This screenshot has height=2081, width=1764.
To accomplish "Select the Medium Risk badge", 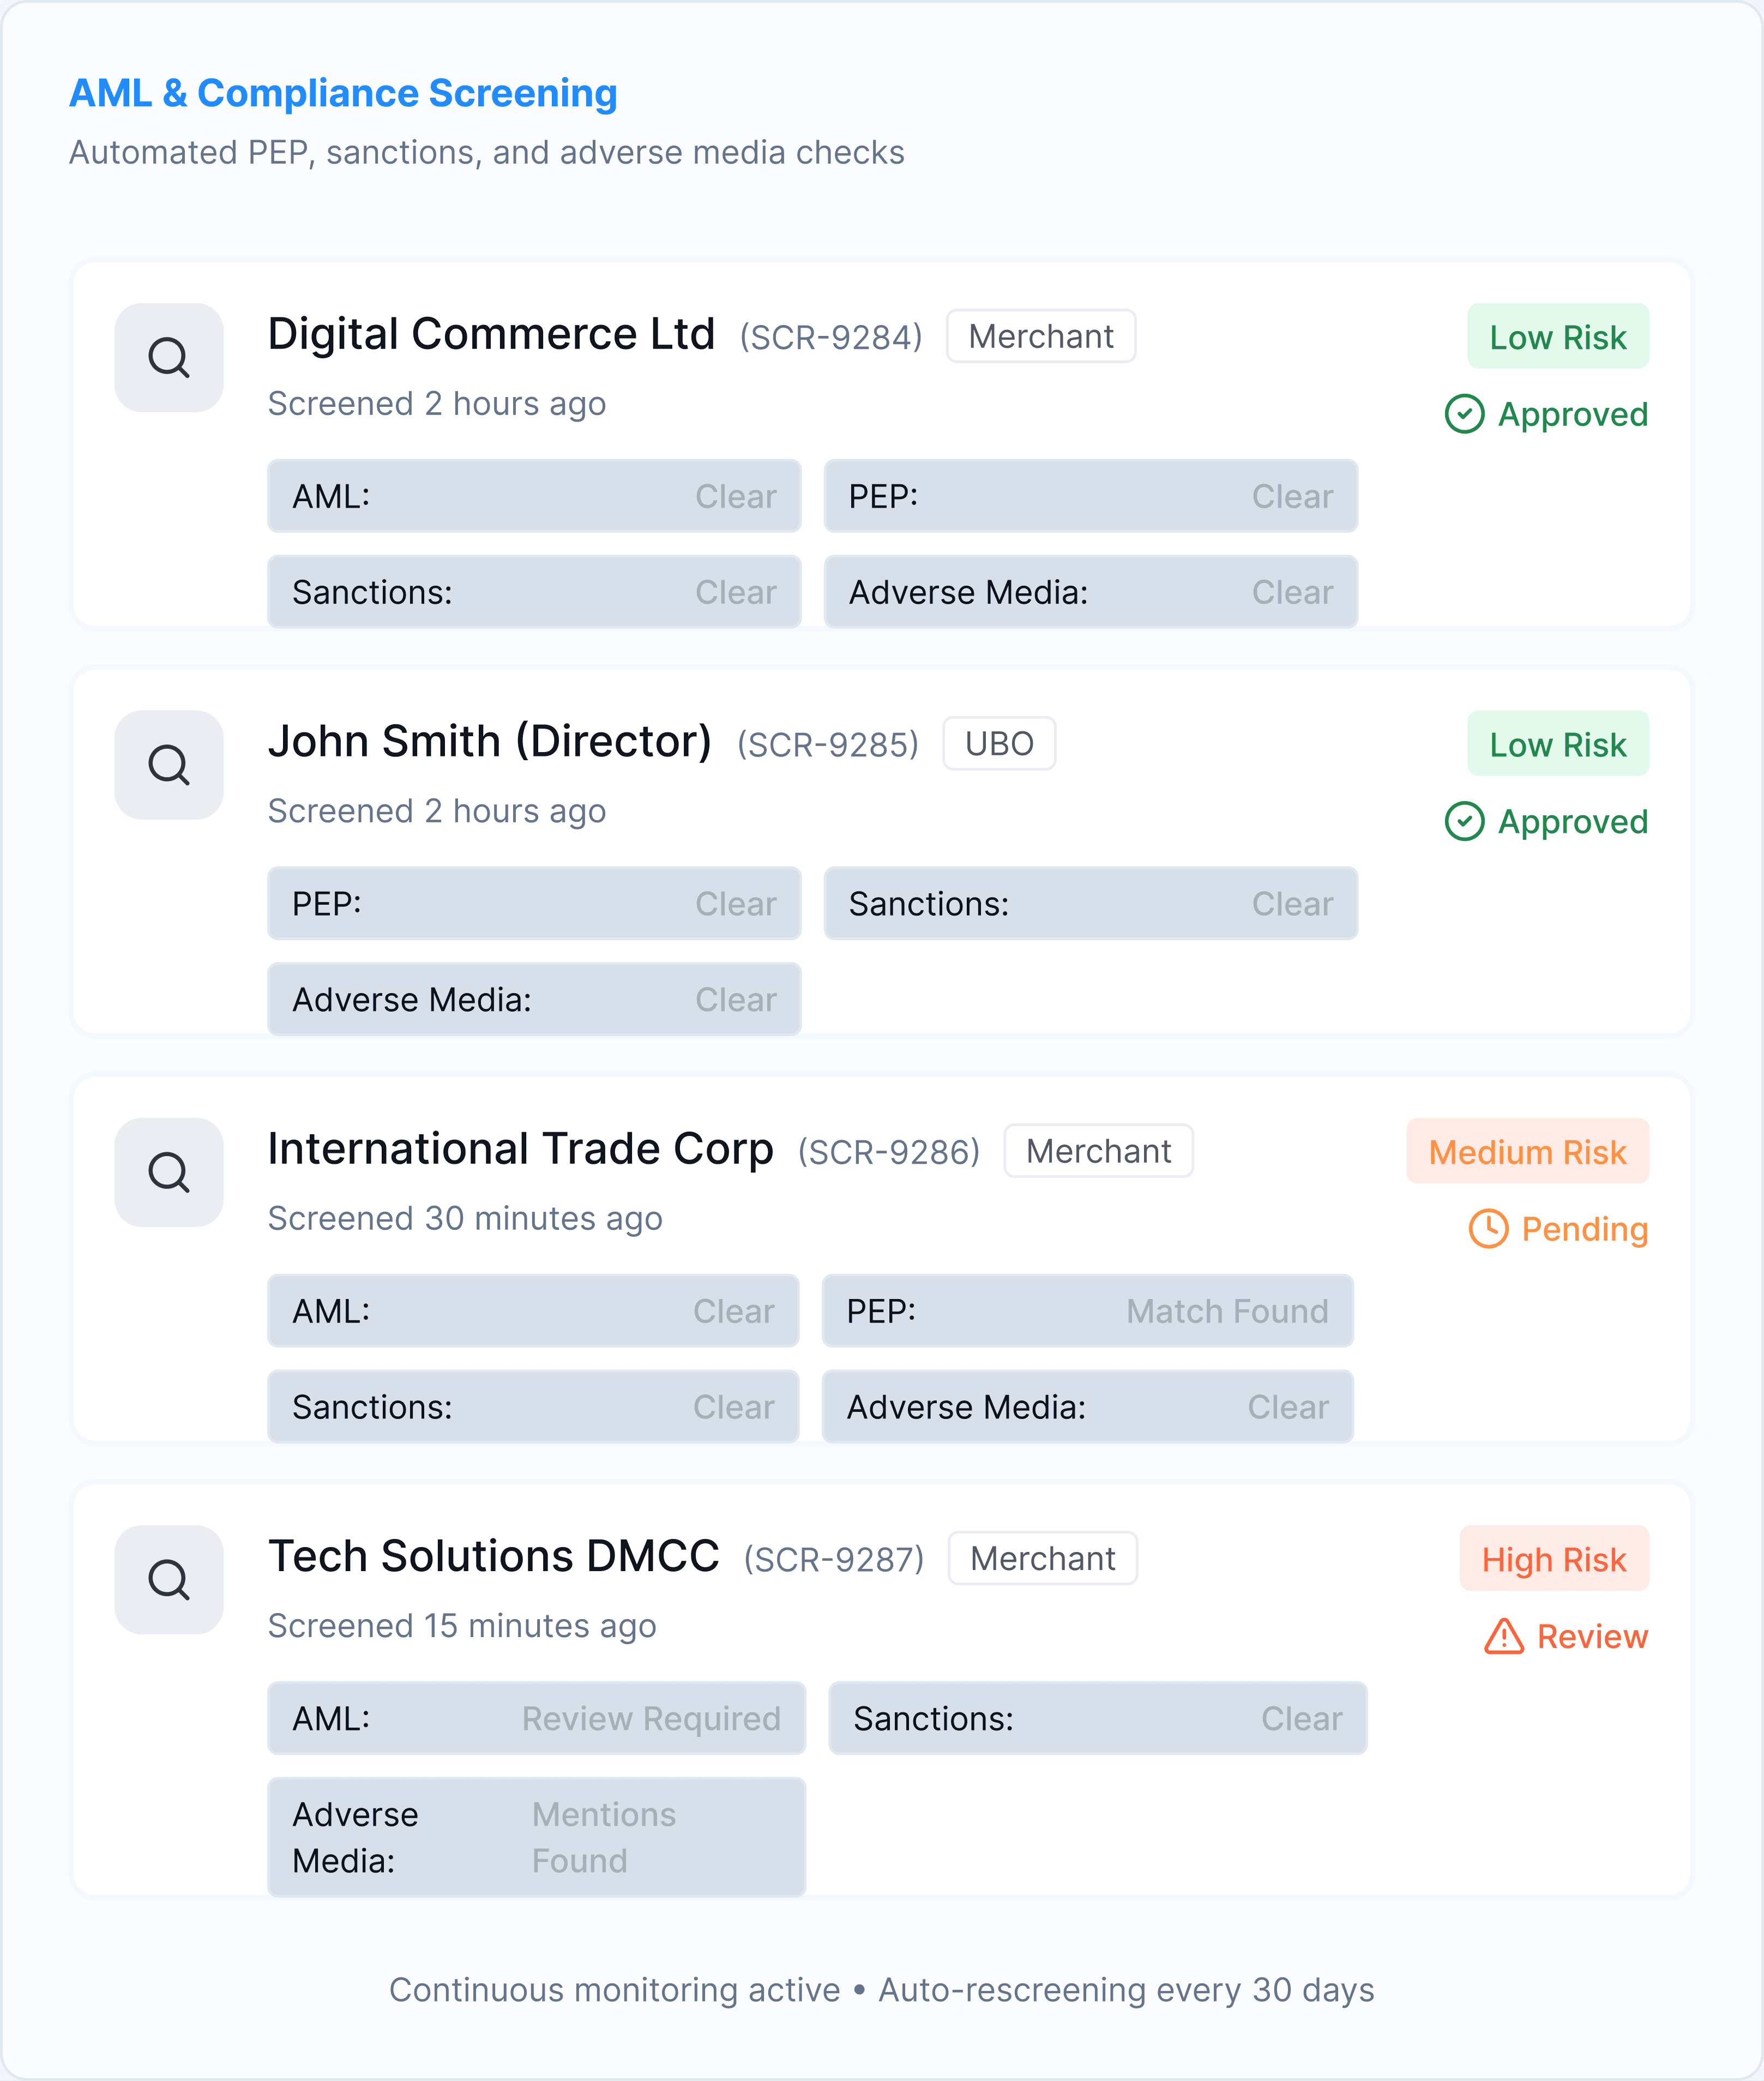I will coord(1527,1151).
